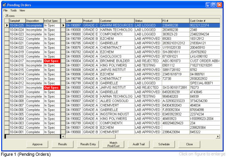Open the File menu
226x157 pixels.
point(5,10)
